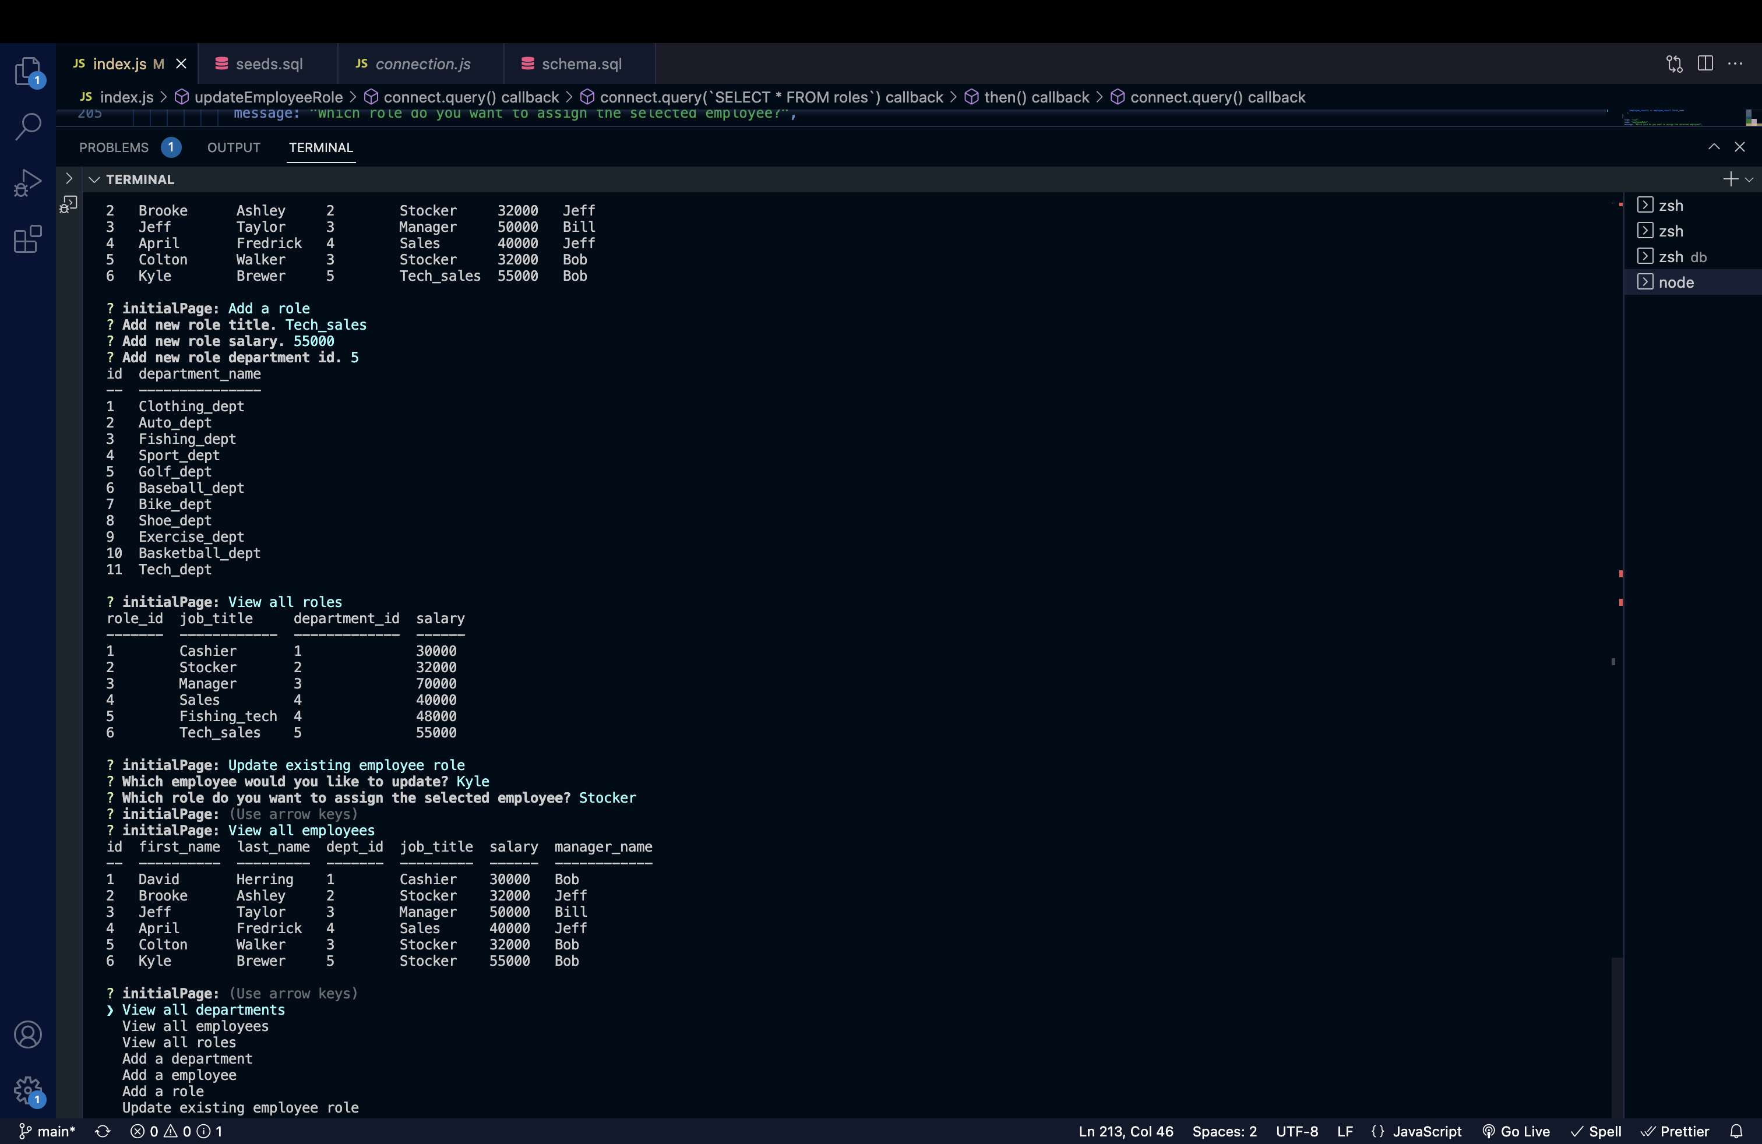Open Run and Debug view
The width and height of the screenshot is (1762, 1144).
coord(28,183)
